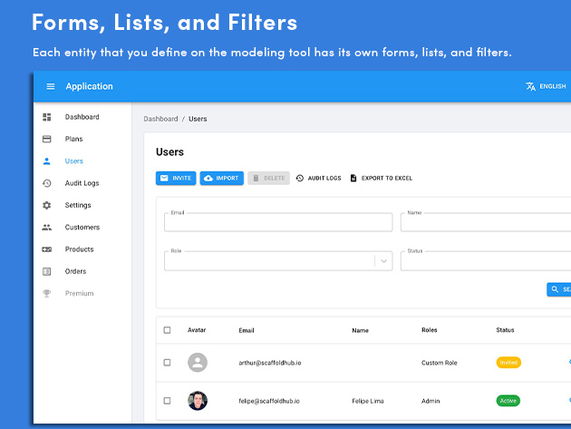The image size is (571, 429).
Task: Switch language via English selector
Action: 547,86
